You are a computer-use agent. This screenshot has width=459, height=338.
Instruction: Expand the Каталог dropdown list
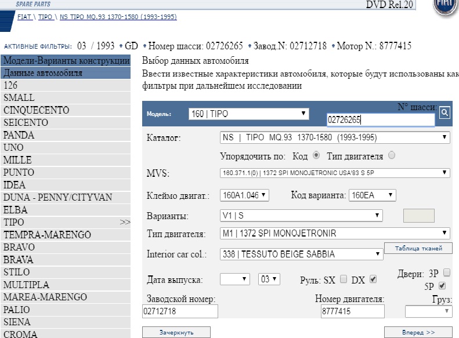(335, 138)
